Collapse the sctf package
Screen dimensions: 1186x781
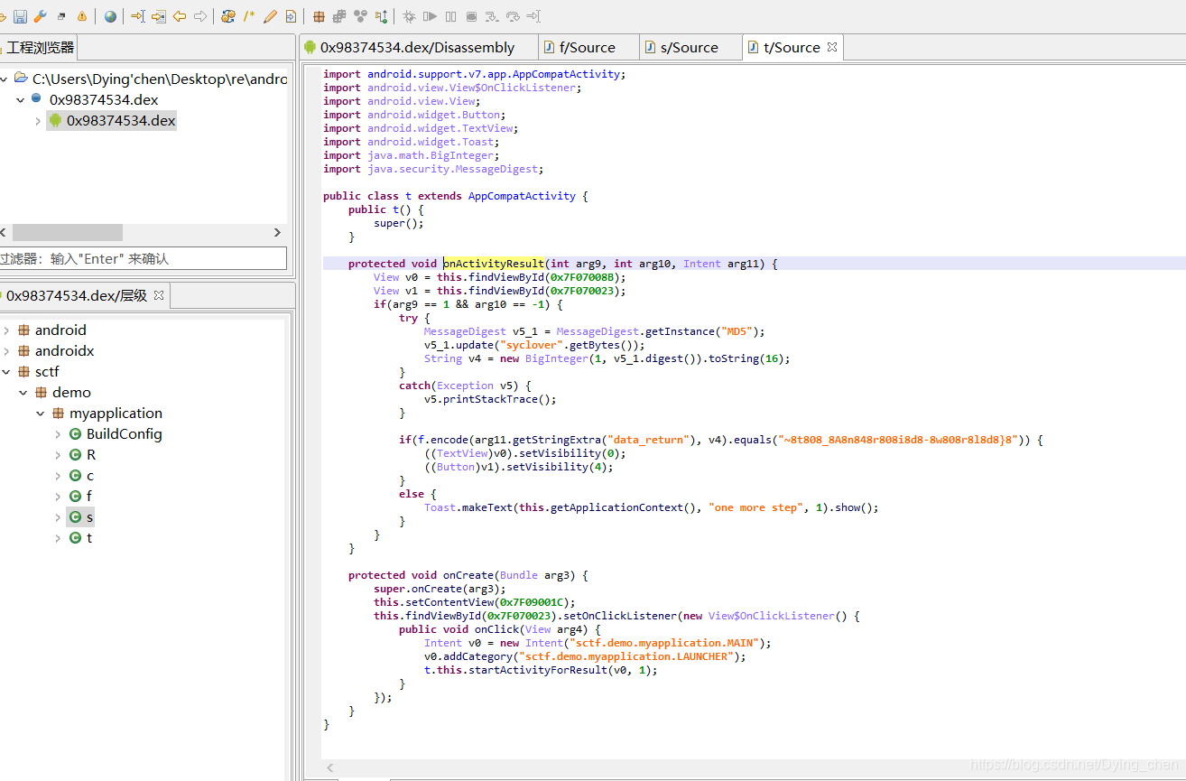pos(6,372)
